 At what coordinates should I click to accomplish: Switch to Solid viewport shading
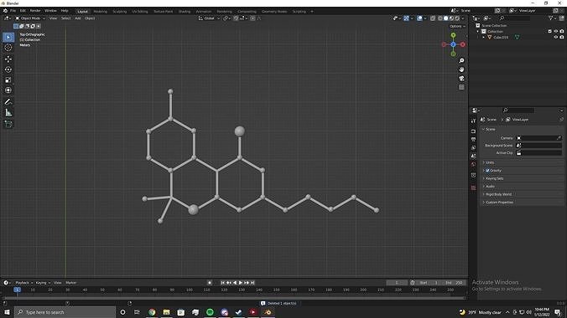point(446,18)
